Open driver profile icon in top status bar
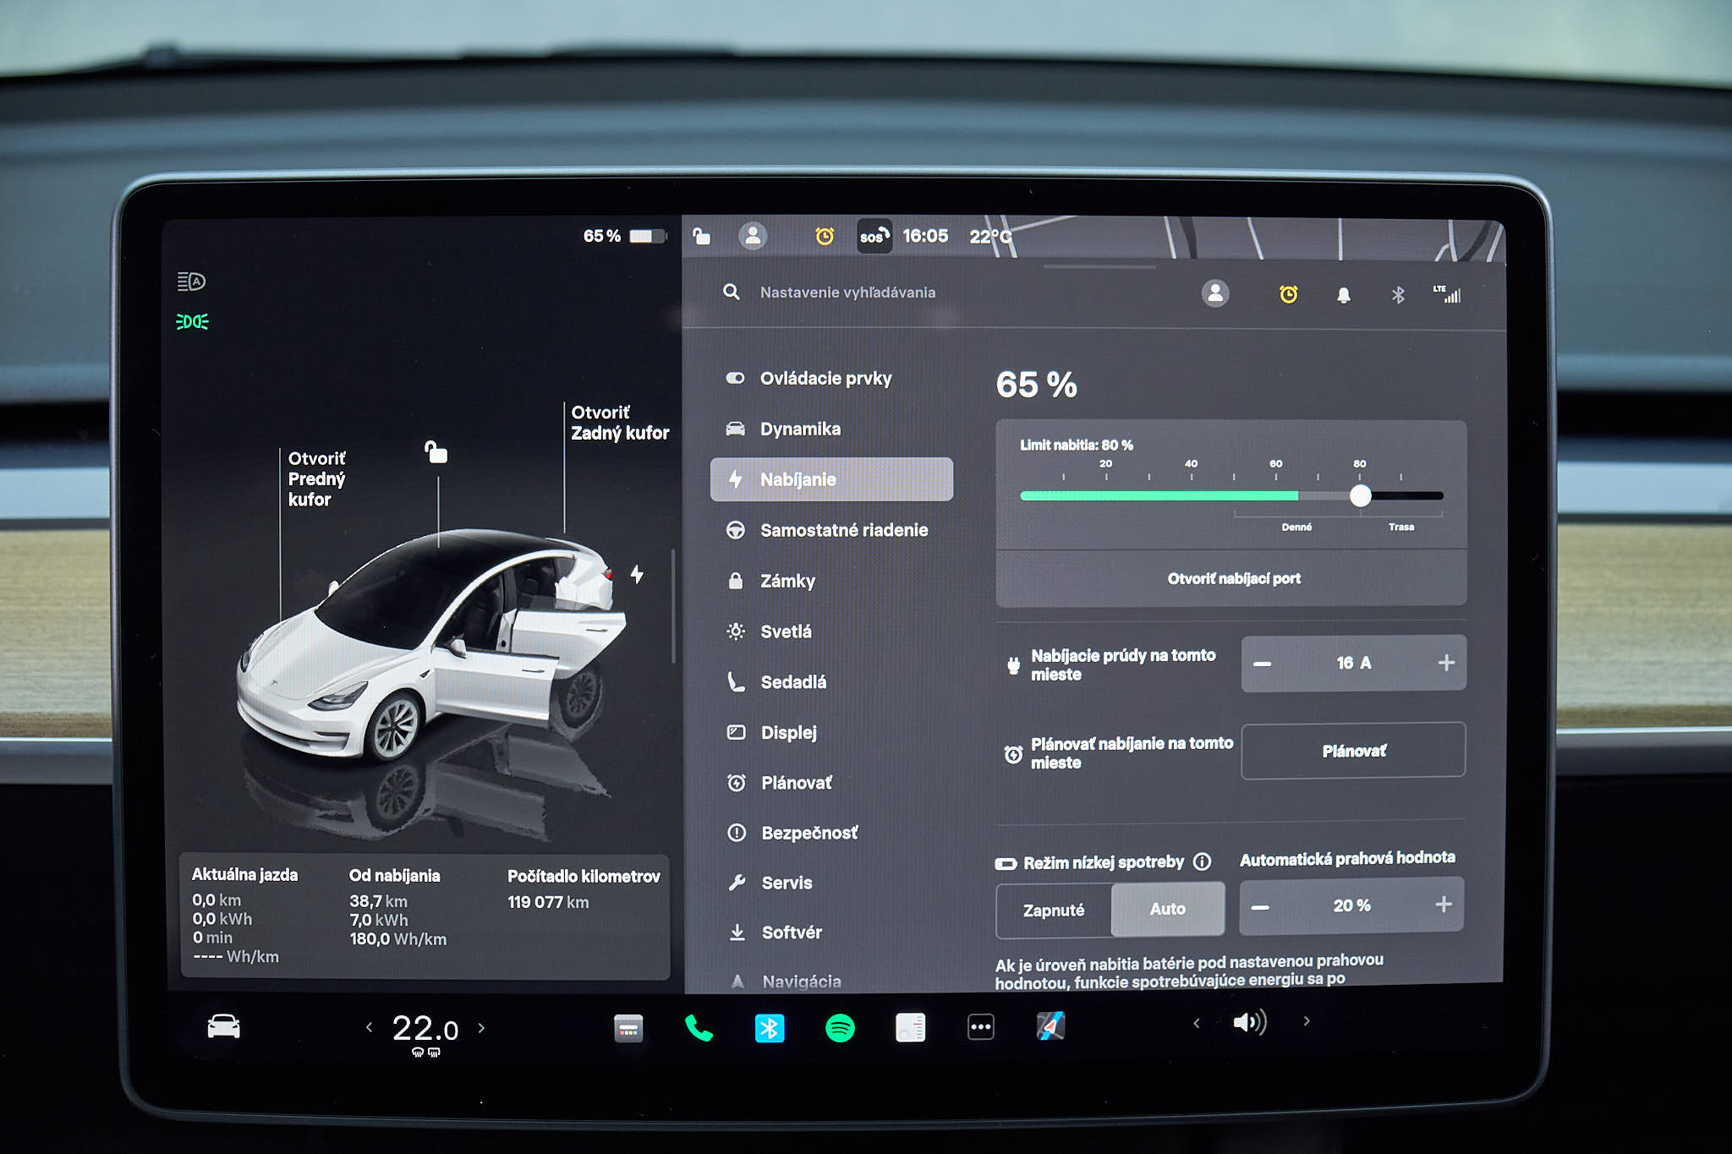Image resolution: width=1732 pixels, height=1154 pixels. tap(753, 235)
